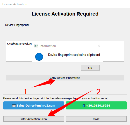Open the Enter Activation Serial dialog
This screenshot has width=130, height=125.
point(34,119)
